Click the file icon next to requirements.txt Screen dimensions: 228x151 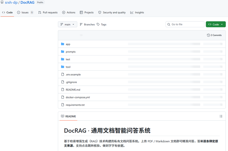click(x=62, y=105)
